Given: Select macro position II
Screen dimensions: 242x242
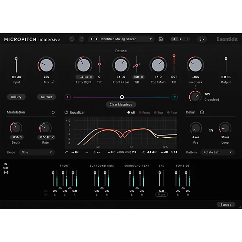Looking at the screenshot, I should 175,97.
